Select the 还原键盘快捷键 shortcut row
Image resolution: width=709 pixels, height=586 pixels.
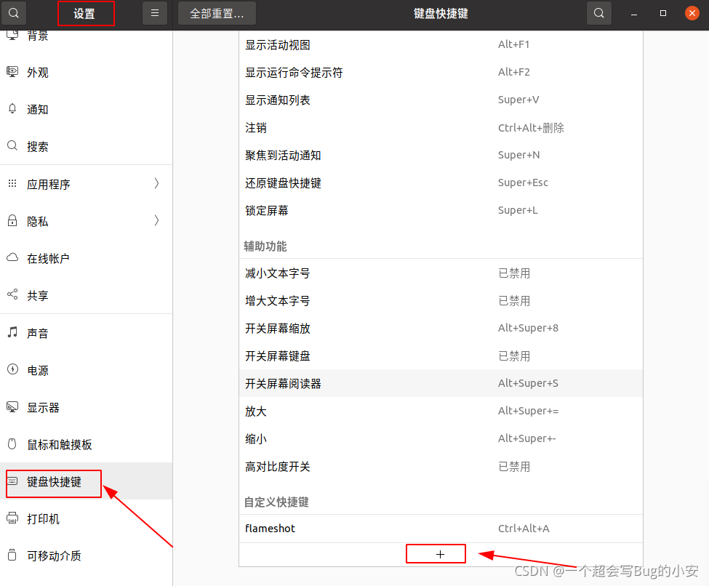[x=441, y=182]
